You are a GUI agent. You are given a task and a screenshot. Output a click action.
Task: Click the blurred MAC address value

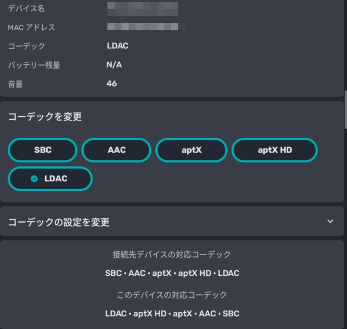pos(145,27)
